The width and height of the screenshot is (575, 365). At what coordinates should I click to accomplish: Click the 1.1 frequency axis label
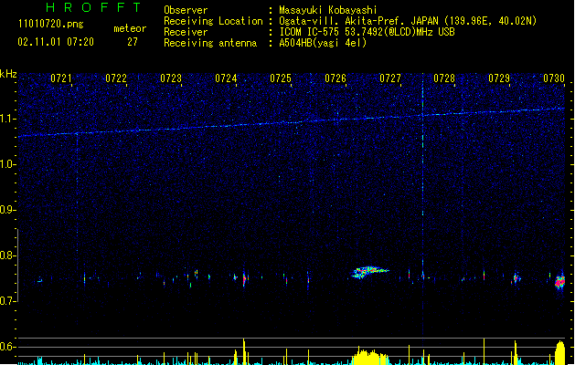(x=8, y=119)
